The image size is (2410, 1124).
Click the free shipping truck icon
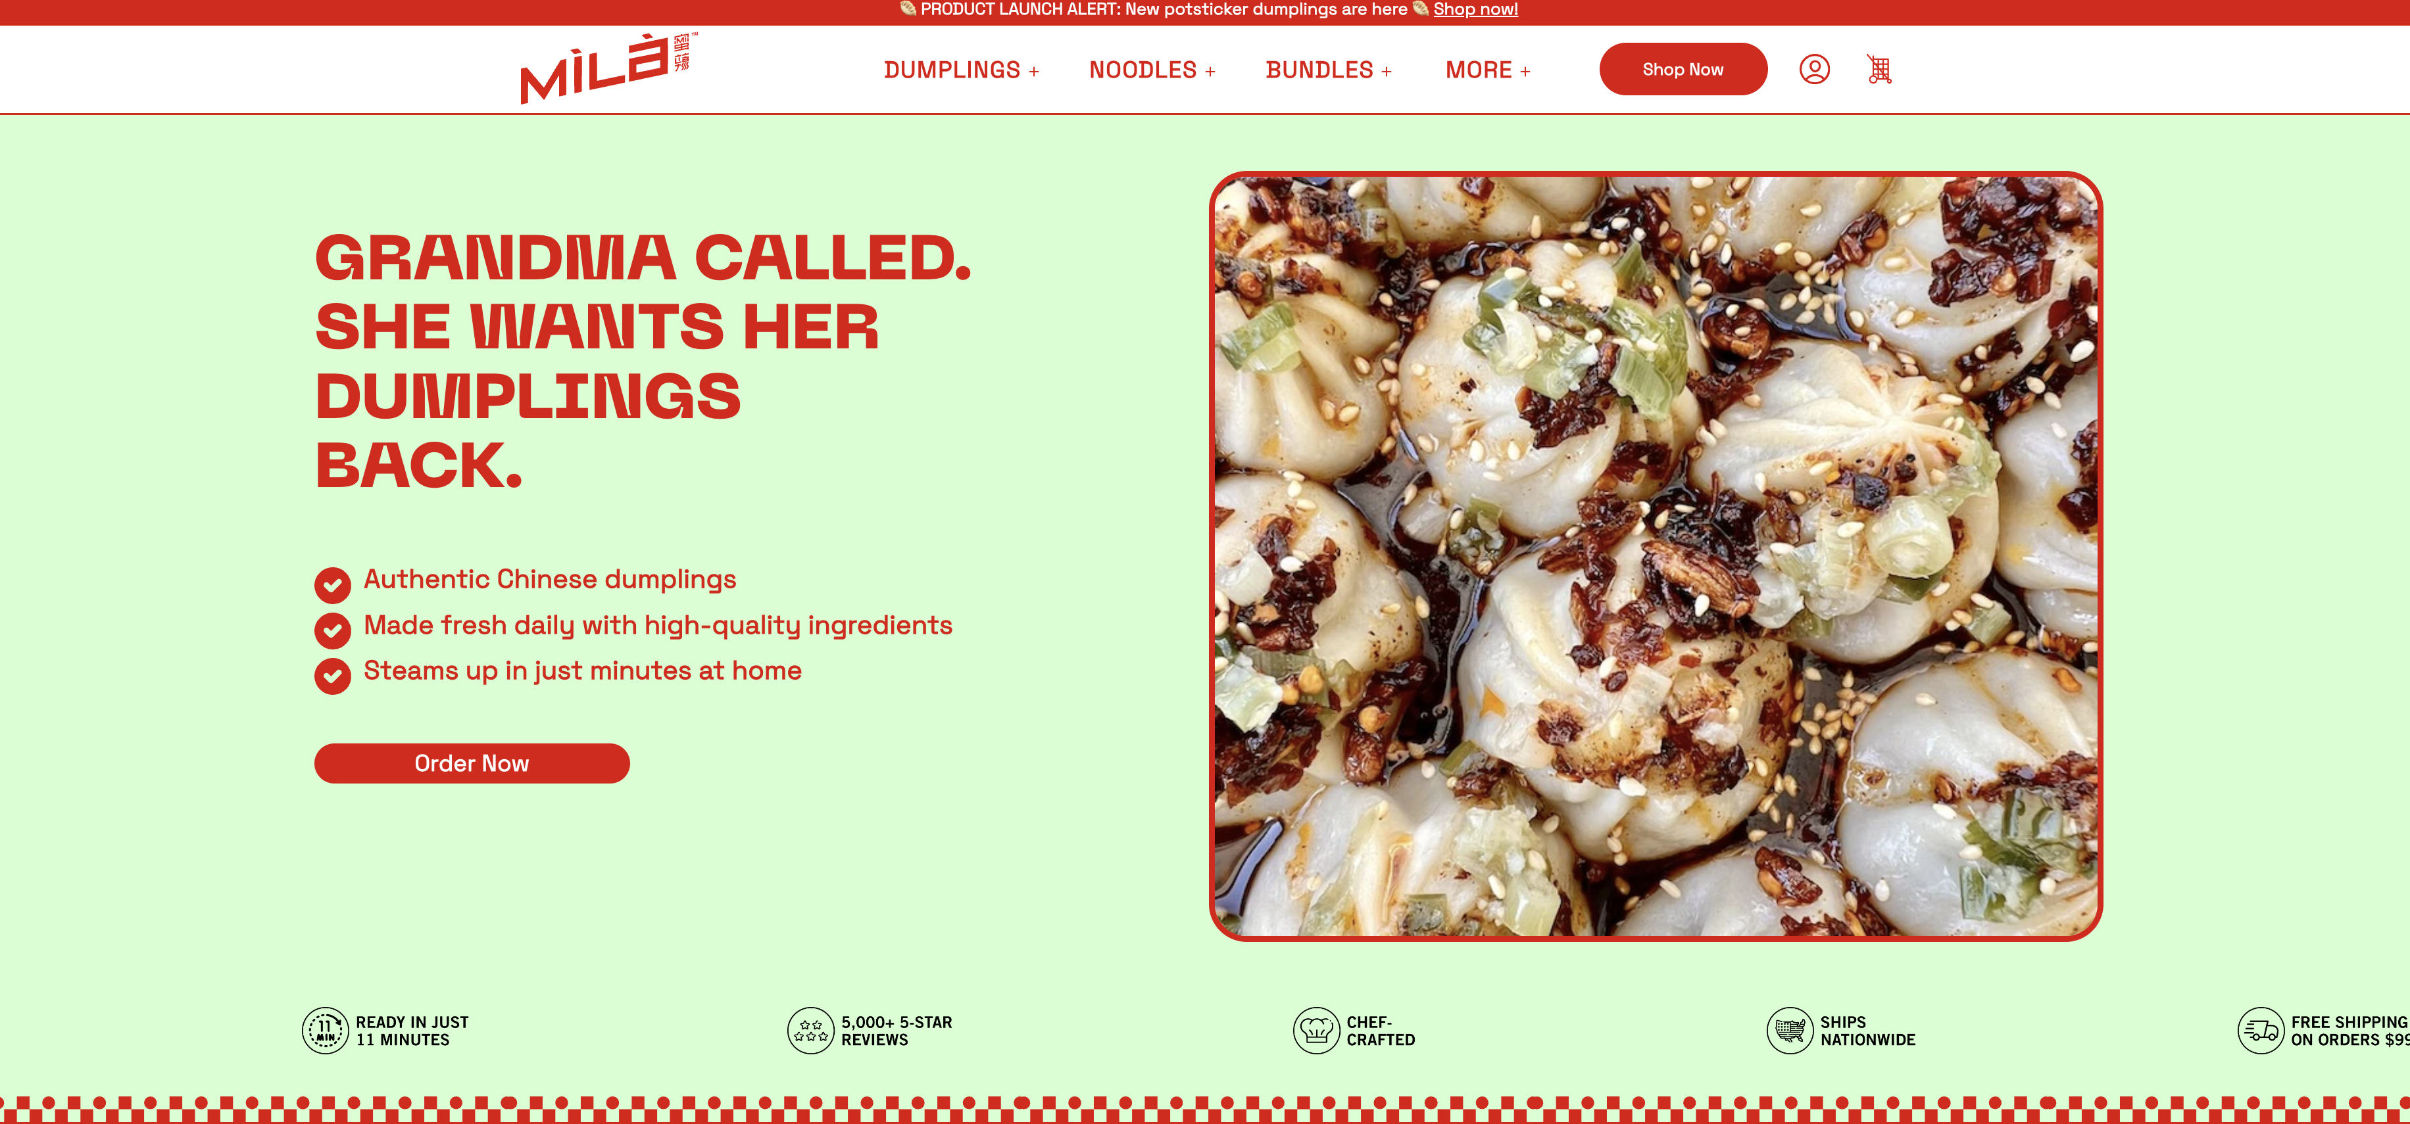click(x=2260, y=1031)
